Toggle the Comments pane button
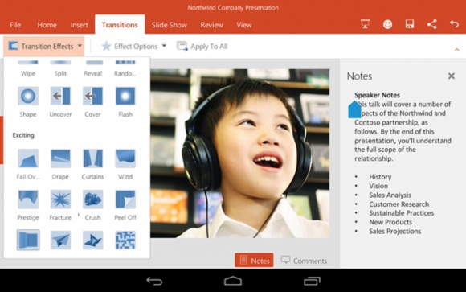 (x=304, y=261)
